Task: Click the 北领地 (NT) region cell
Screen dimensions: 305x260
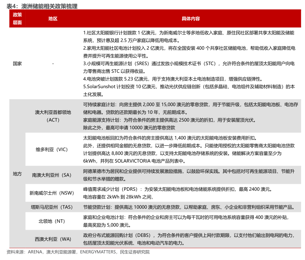Action: click(x=53, y=221)
